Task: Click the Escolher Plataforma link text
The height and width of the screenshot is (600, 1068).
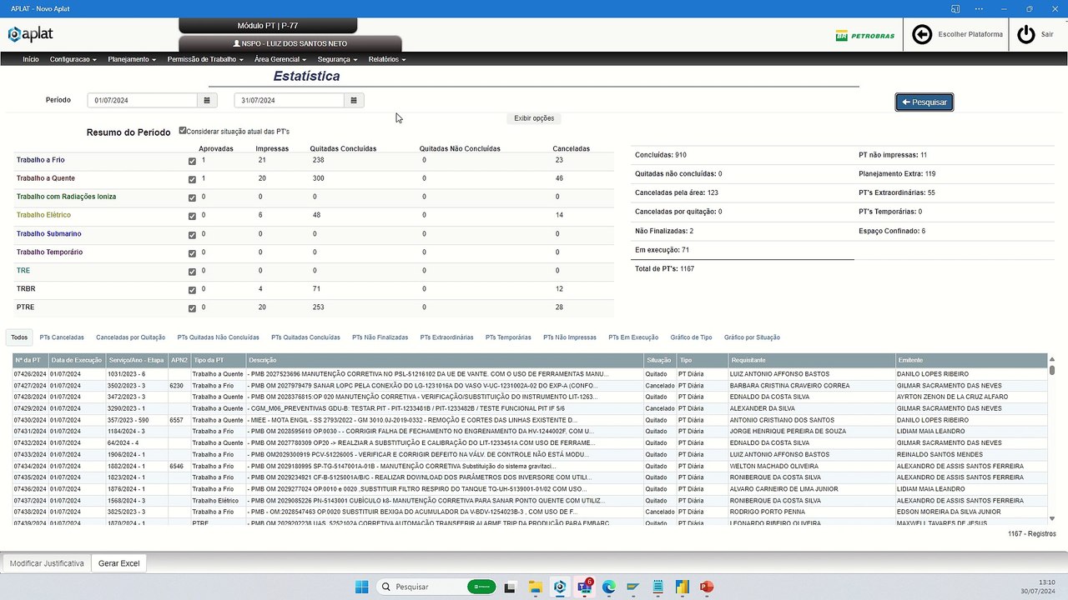Action: click(x=970, y=34)
